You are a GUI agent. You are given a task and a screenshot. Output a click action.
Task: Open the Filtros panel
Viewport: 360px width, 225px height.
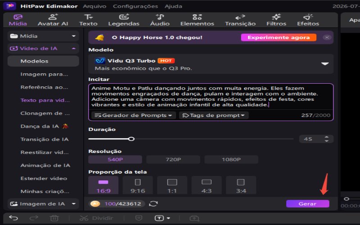276,20
